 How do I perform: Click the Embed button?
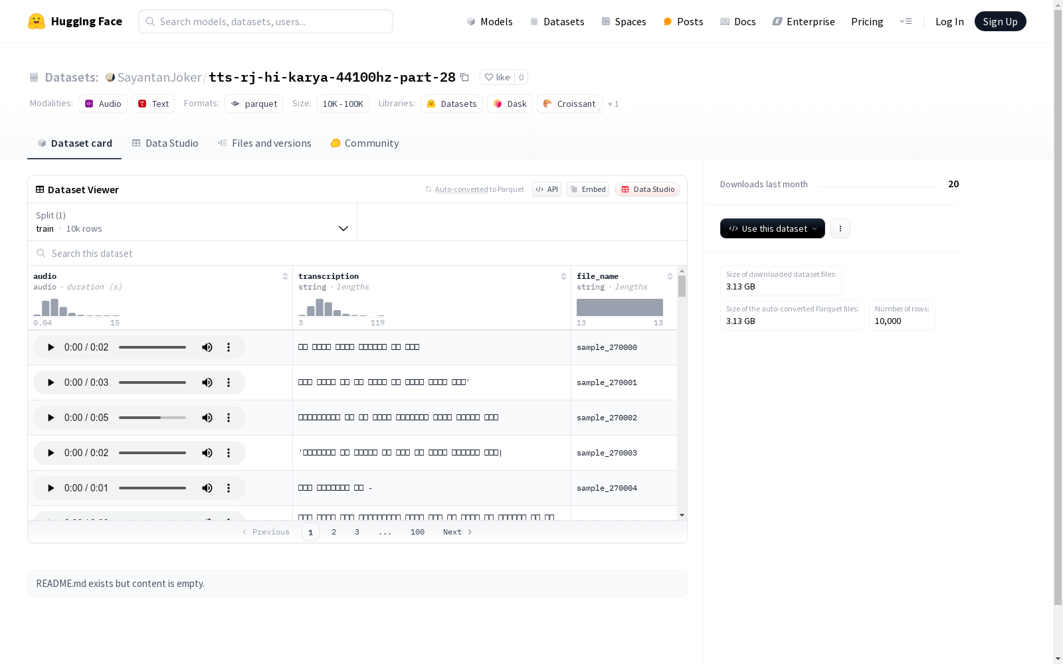pos(588,189)
